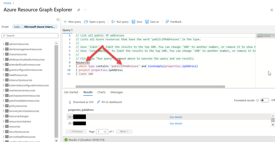Click the search magnifier icon
The height and width of the screenshot is (142, 275).
coord(4,35)
